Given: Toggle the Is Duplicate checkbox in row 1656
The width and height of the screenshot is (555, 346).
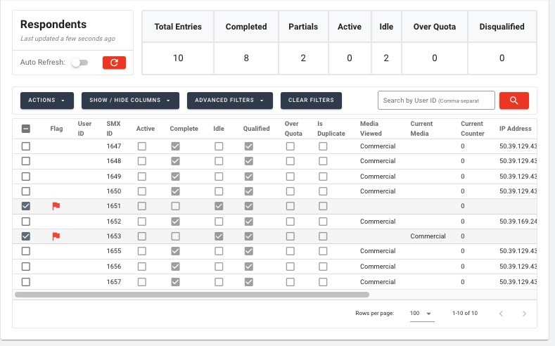Looking at the screenshot, I should click(x=323, y=267).
